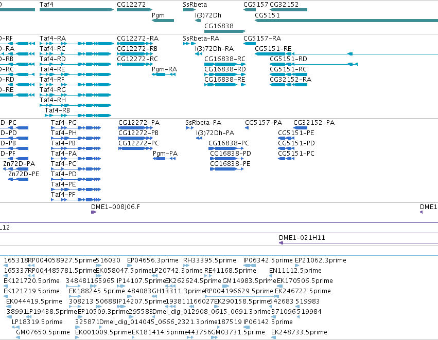Open the CG32152 gene label

(x=284, y=5)
